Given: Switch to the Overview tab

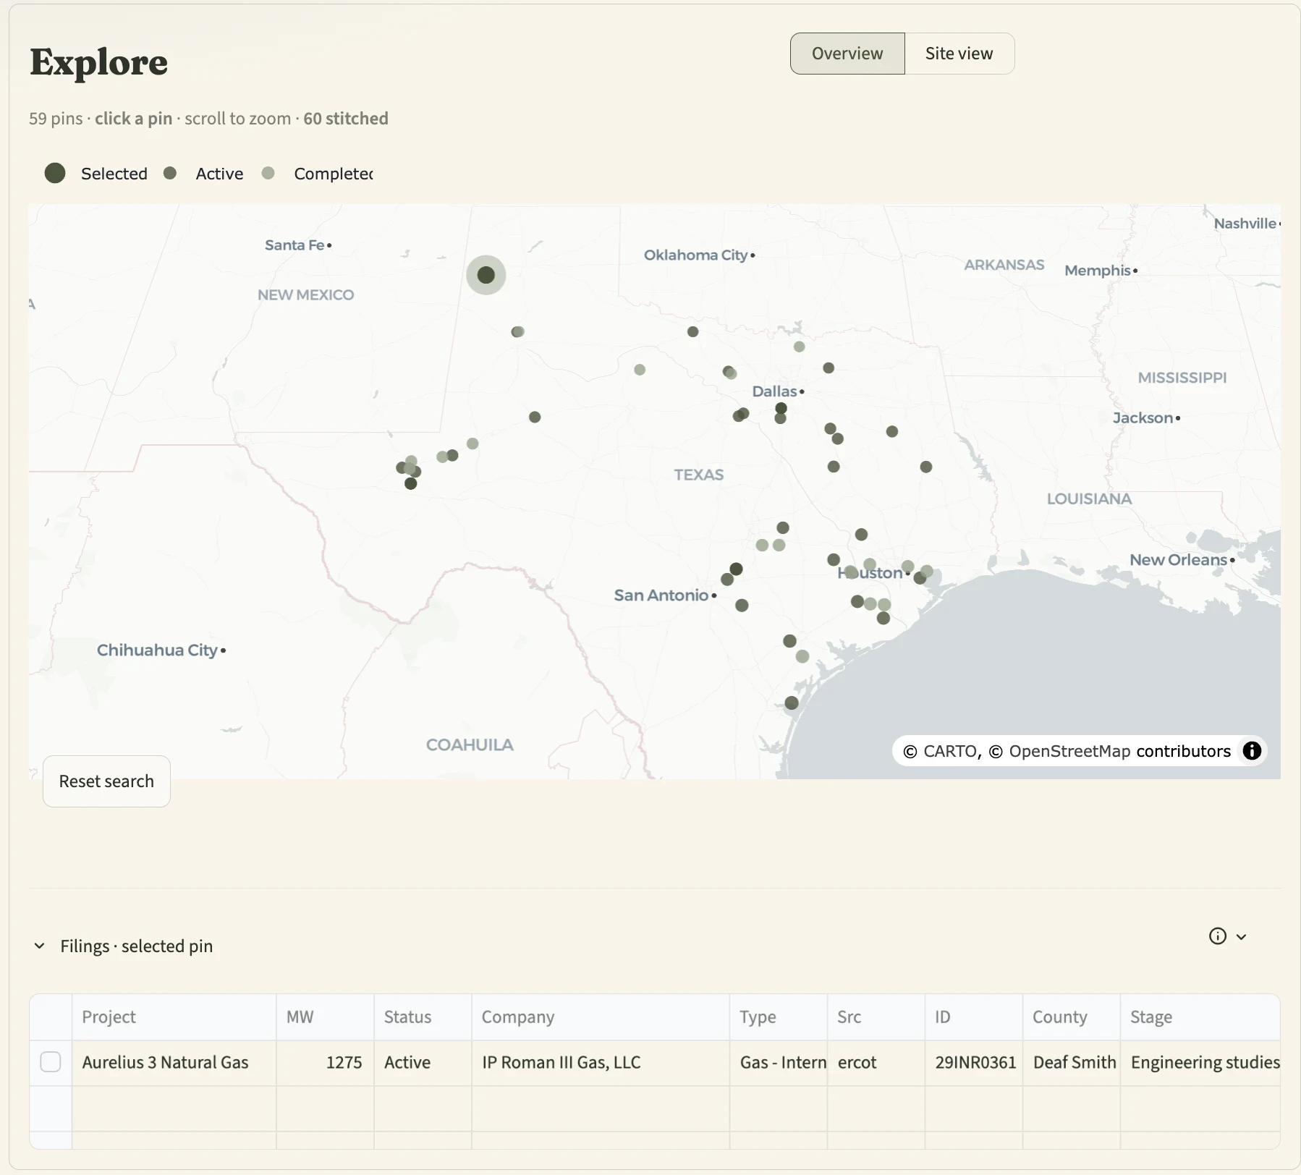Looking at the screenshot, I should [x=847, y=54].
